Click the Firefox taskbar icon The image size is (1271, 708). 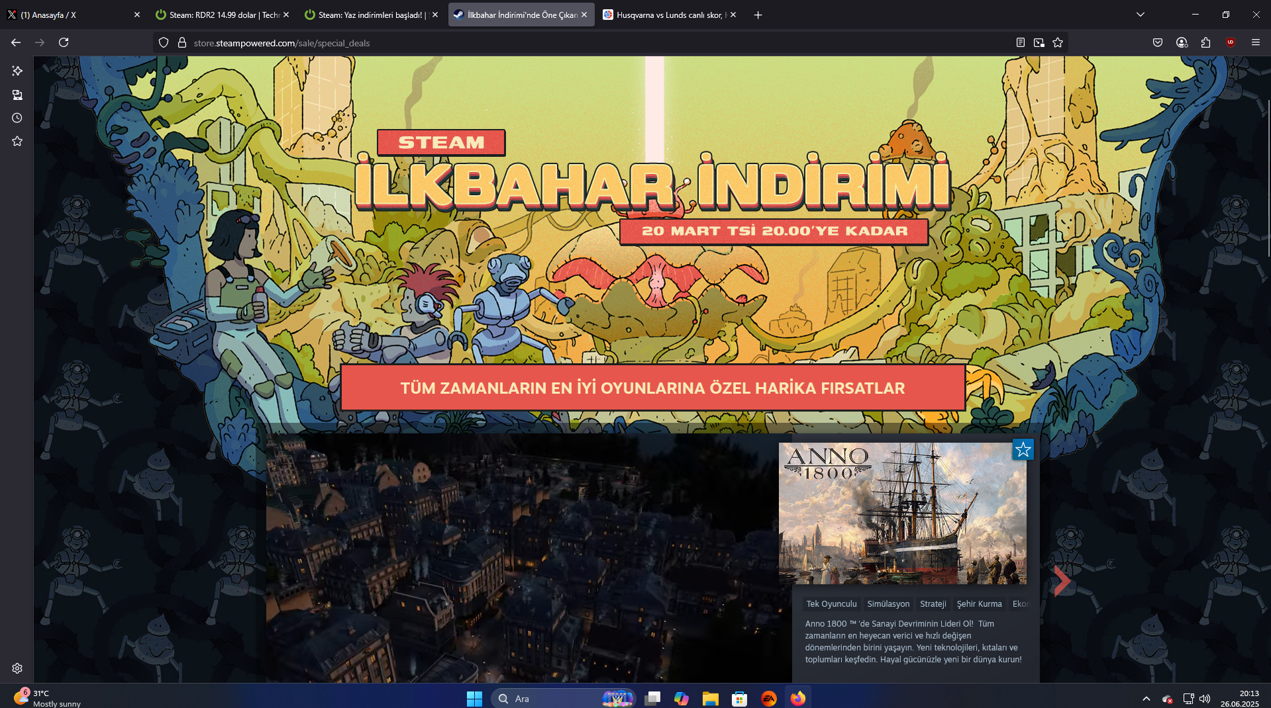click(x=798, y=699)
